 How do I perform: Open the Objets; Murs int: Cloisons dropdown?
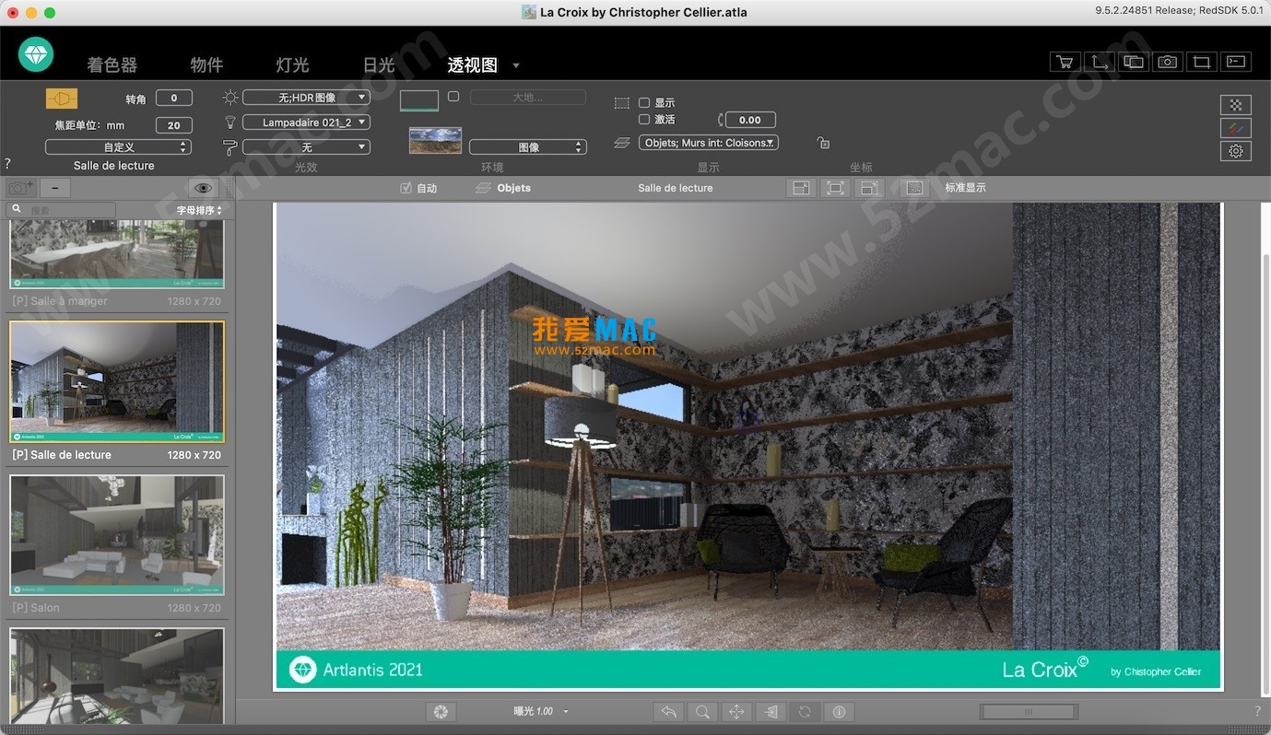pos(709,143)
